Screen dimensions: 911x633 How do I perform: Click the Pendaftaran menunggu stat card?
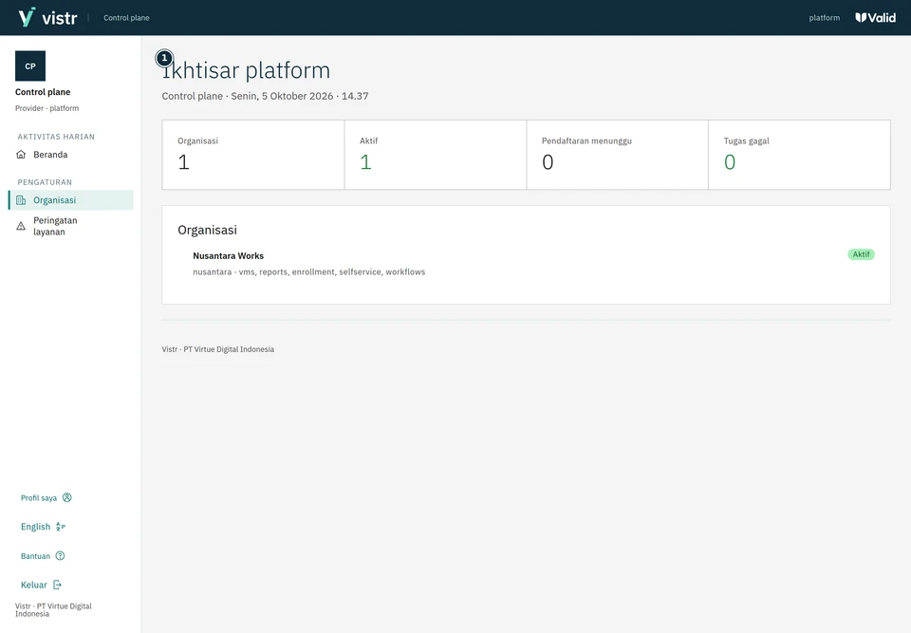tap(617, 155)
